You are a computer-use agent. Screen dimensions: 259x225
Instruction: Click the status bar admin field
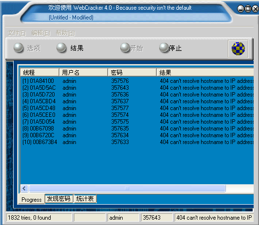tap(123, 218)
